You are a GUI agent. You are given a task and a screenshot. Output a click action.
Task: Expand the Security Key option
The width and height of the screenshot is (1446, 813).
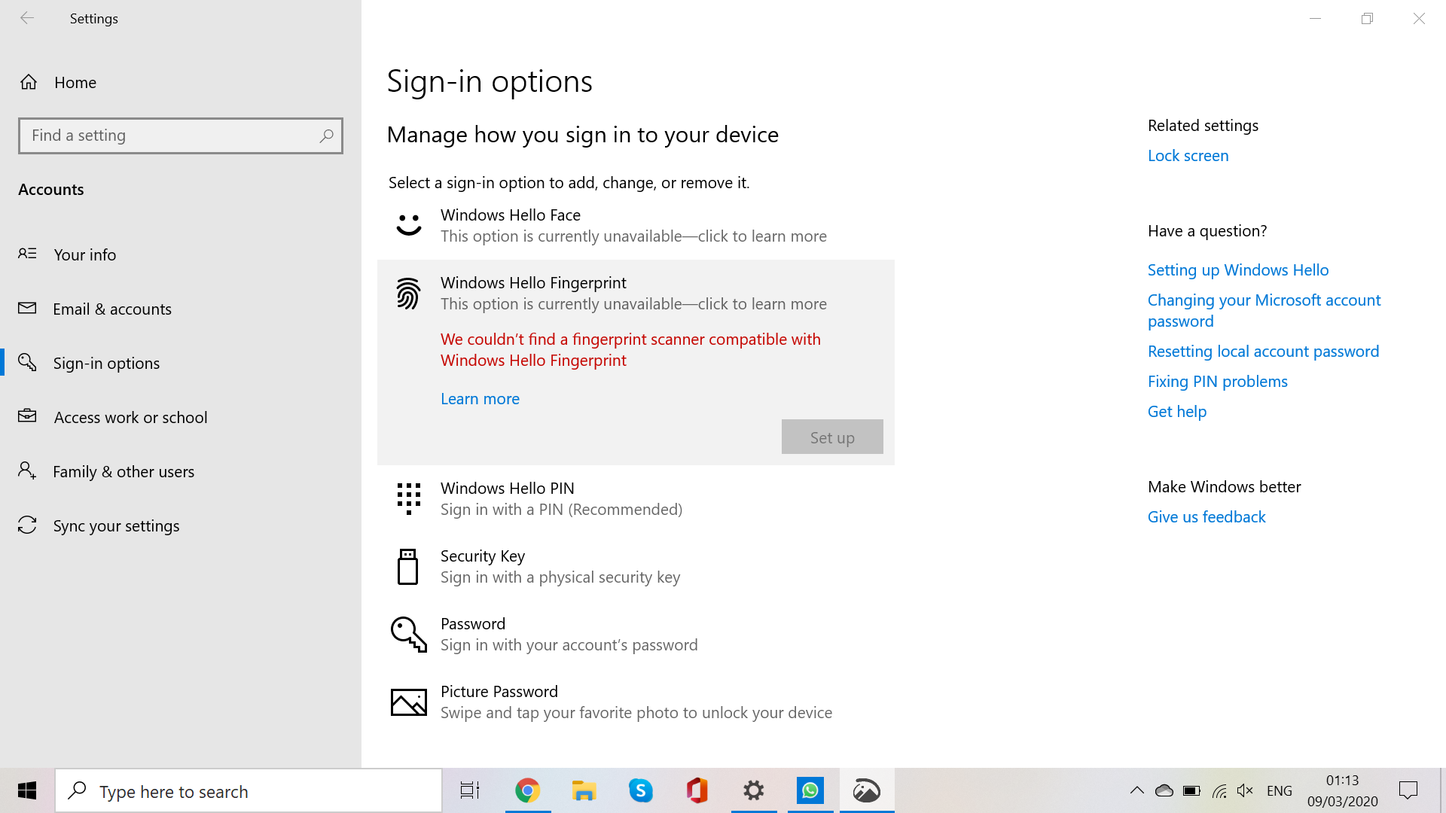point(636,566)
